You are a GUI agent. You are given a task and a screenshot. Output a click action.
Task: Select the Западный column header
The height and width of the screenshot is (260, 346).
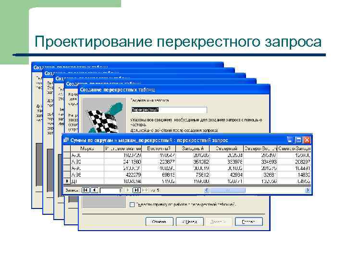193,148
